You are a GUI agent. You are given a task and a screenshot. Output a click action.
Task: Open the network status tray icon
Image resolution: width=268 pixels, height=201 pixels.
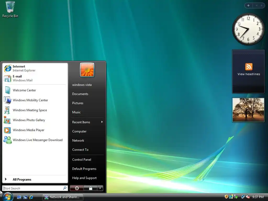pyautogui.click(x=243, y=197)
